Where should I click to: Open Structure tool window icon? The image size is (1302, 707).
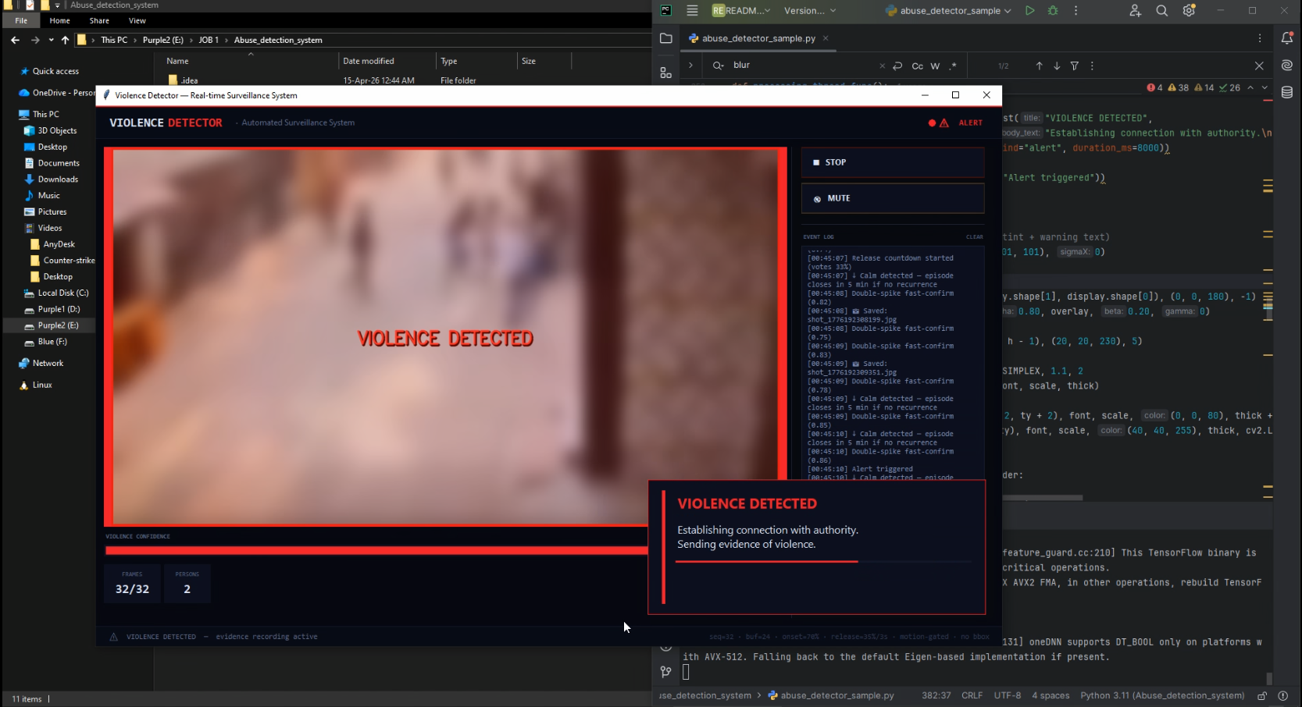pos(666,73)
